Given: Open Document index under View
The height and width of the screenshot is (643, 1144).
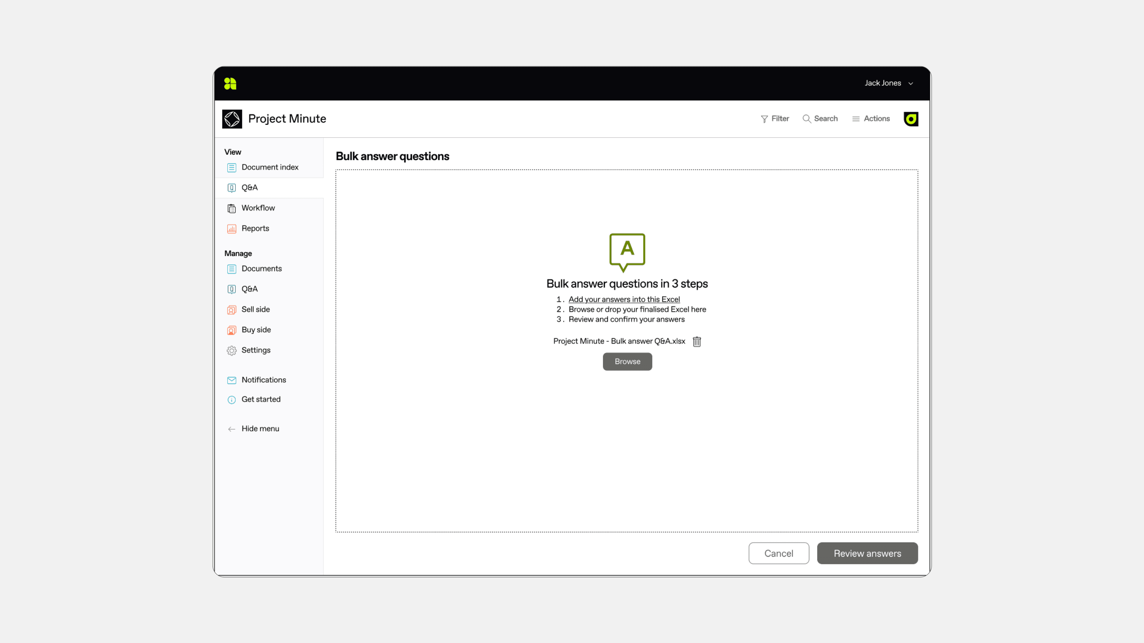Looking at the screenshot, I should pos(270,167).
